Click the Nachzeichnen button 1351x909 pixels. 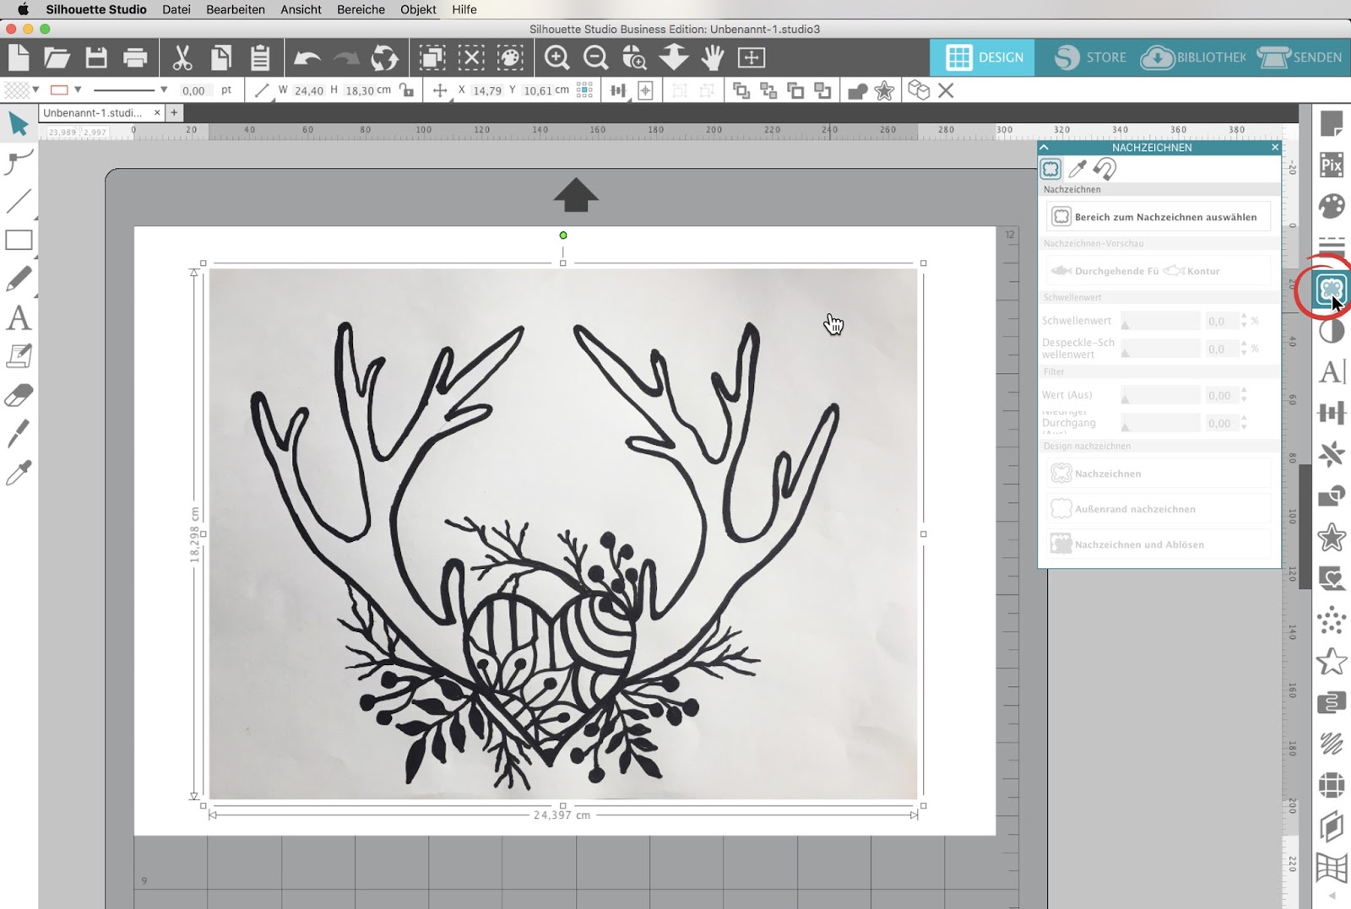pos(1158,473)
